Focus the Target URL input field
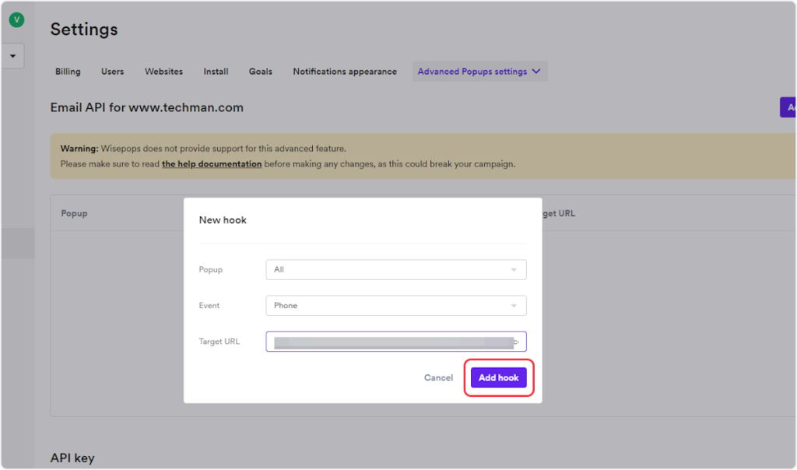 click(389, 342)
